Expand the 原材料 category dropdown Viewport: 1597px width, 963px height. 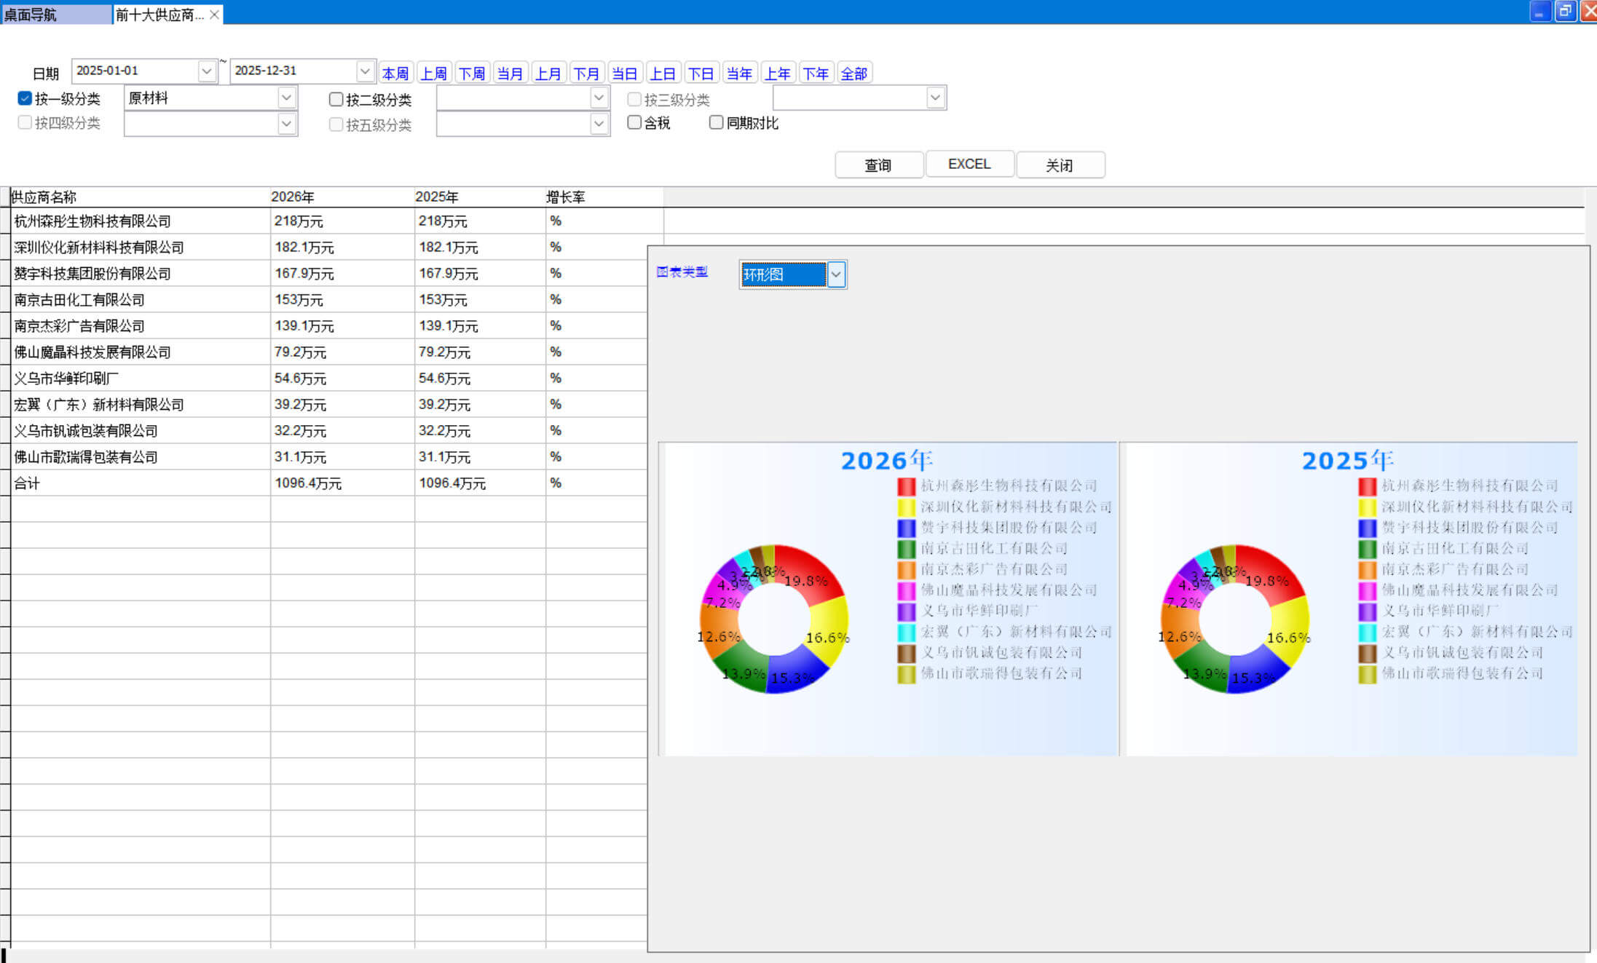[x=286, y=98]
